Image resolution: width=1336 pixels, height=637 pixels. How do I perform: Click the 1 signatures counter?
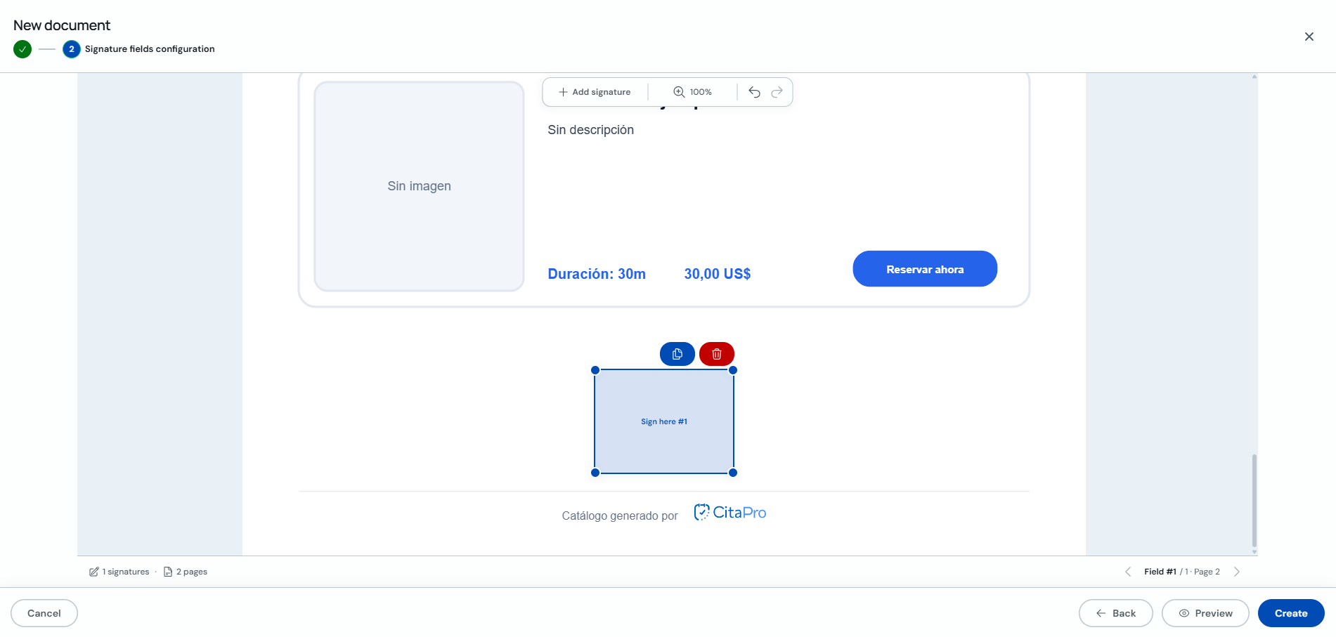pyautogui.click(x=119, y=572)
